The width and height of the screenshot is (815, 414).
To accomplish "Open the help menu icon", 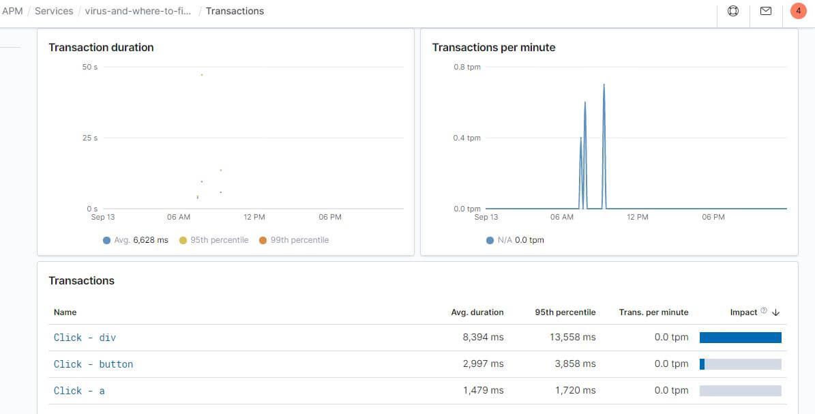I will [x=732, y=11].
